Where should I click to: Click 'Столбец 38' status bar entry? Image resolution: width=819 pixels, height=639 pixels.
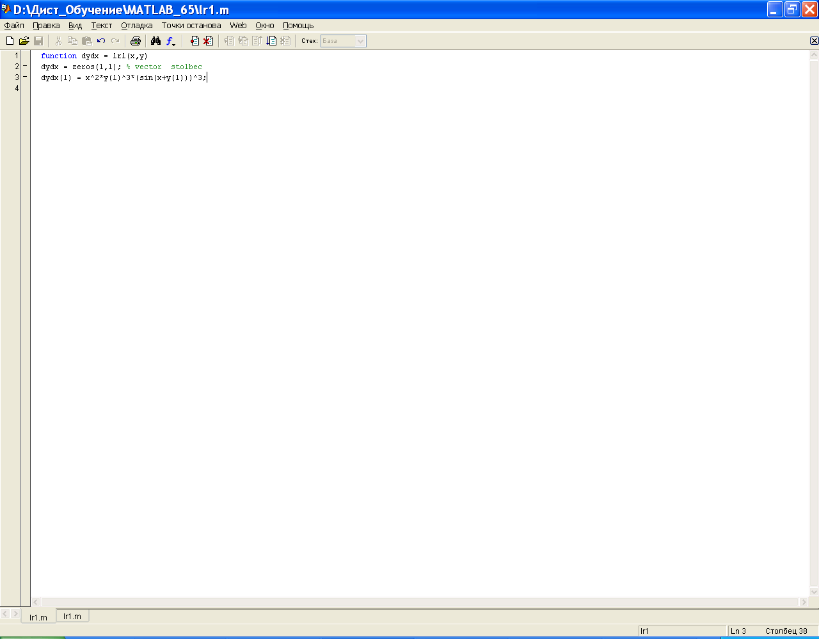(786, 631)
